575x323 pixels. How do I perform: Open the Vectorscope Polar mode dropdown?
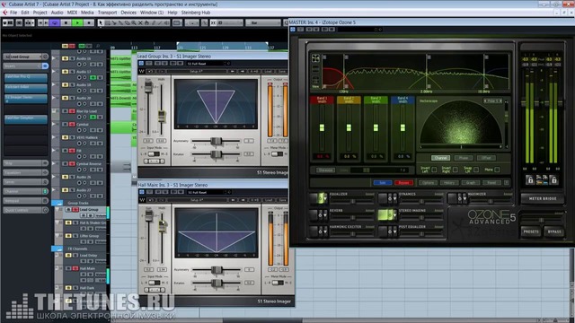click(x=493, y=100)
